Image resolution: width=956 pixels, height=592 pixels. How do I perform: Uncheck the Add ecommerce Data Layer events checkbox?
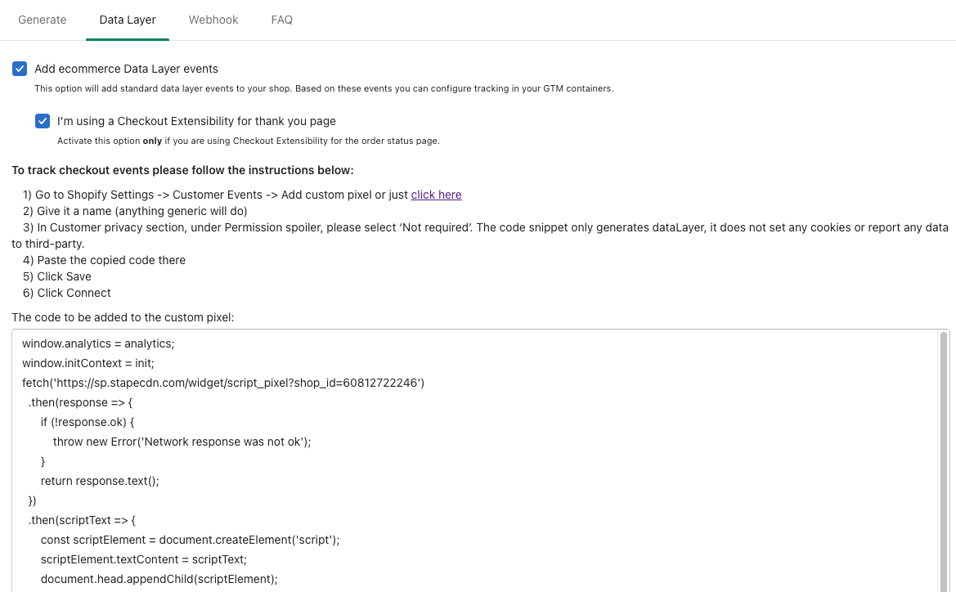coord(20,69)
